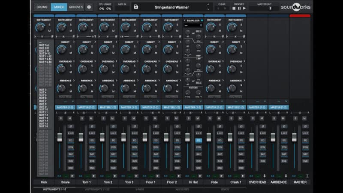This screenshot has width=343, height=193.
Task: Audition the Tom 3 channel with its play icon
Action: (136, 176)
